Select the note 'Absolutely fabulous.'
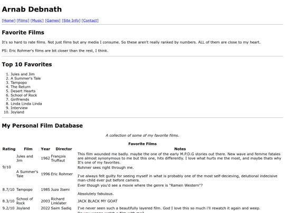This screenshot has width=285, height=213. point(96,194)
